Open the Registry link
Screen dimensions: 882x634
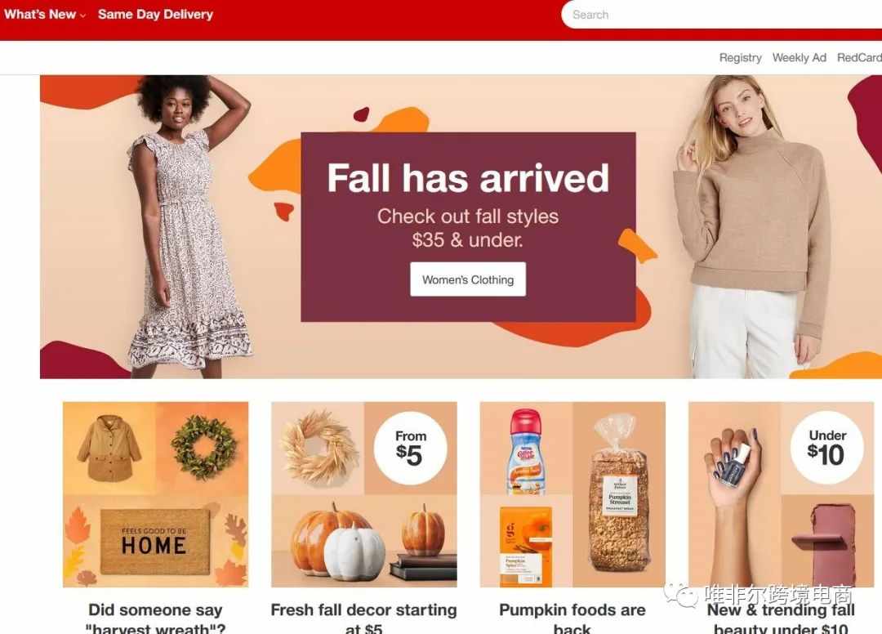click(x=740, y=57)
